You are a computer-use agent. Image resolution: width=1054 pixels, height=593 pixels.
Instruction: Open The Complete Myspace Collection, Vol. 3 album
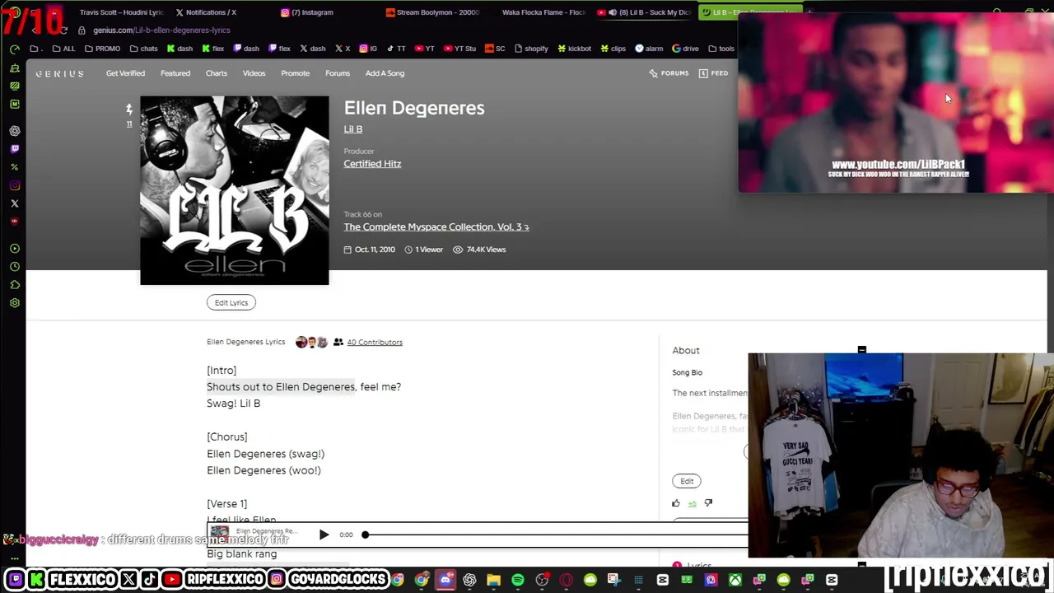[x=436, y=227]
